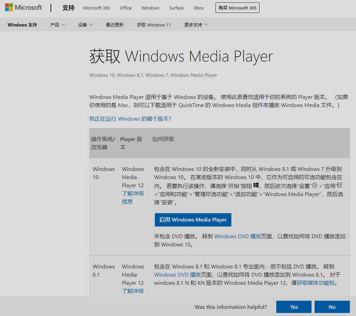Open 了解详细信息 link in Windows 10 row

133,197
